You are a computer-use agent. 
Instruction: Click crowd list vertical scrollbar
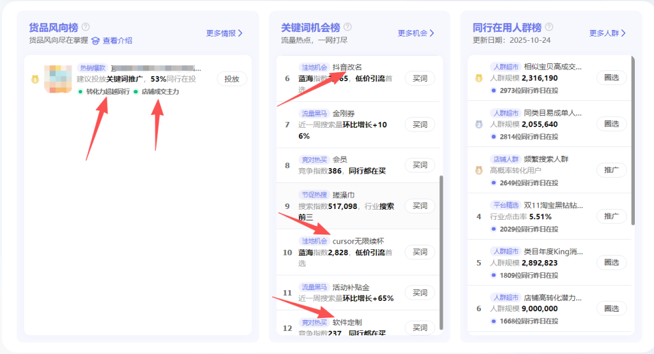633,141
